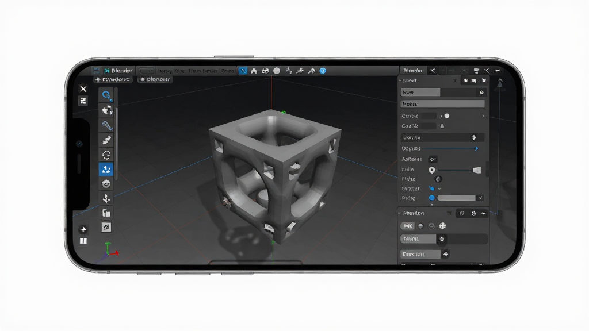Select the blue lasso tool atop the left toolbar
This screenshot has height=331, width=589.
point(106,95)
